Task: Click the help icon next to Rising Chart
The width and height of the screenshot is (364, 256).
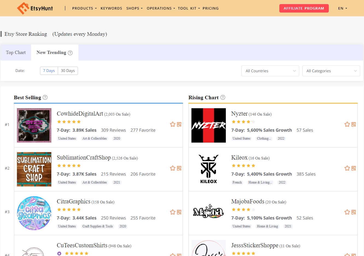Action: click(x=223, y=97)
